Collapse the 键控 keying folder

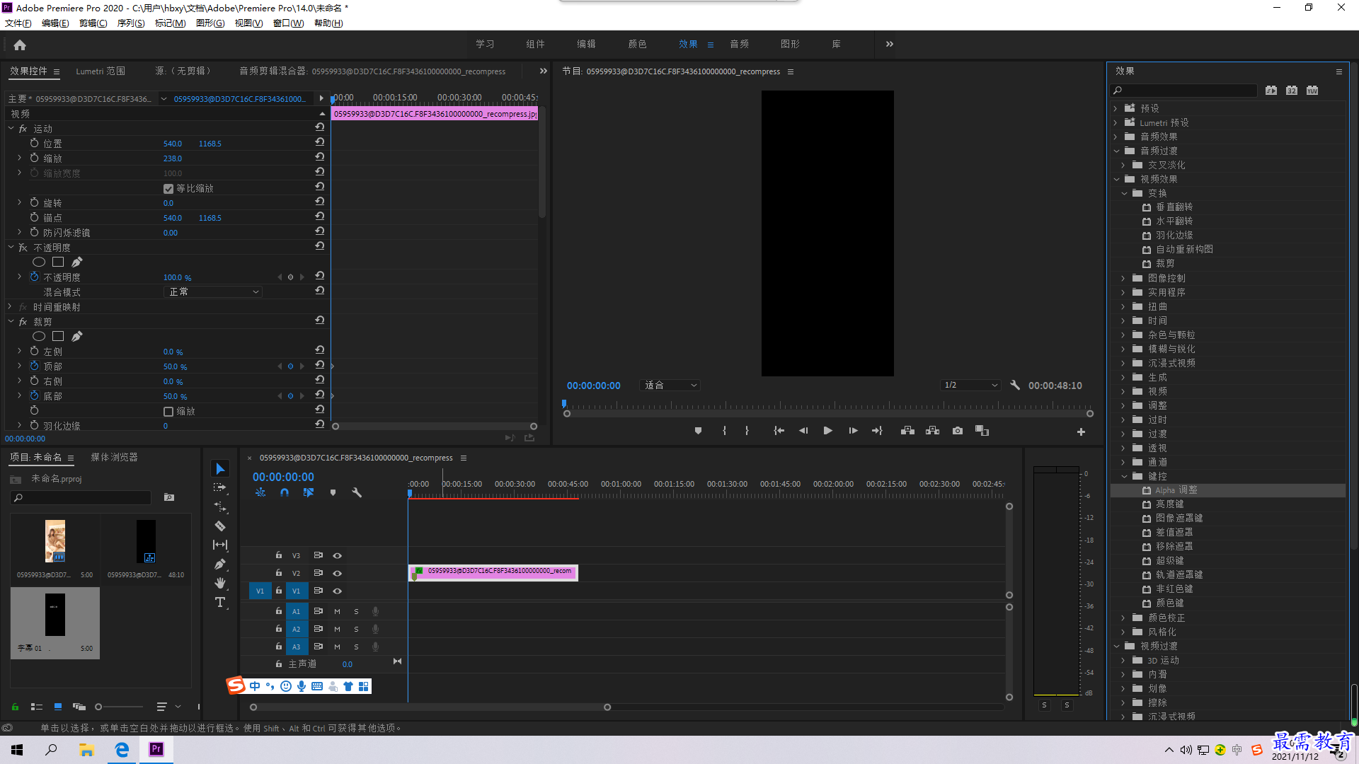[1124, 476]
